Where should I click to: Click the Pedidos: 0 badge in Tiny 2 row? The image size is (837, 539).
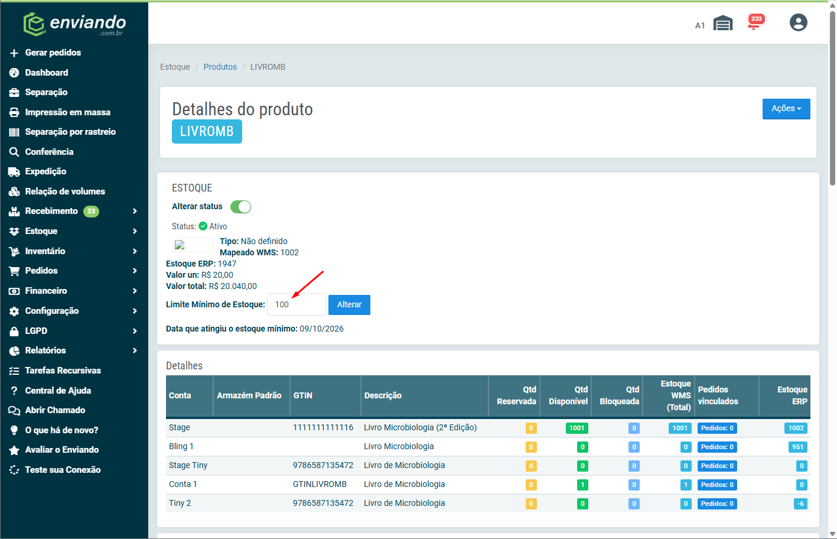[x=717, y=504]
